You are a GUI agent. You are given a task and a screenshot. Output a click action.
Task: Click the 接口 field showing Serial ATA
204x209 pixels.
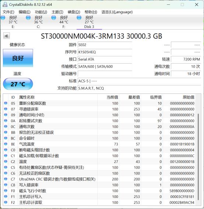tap(105, 59)
